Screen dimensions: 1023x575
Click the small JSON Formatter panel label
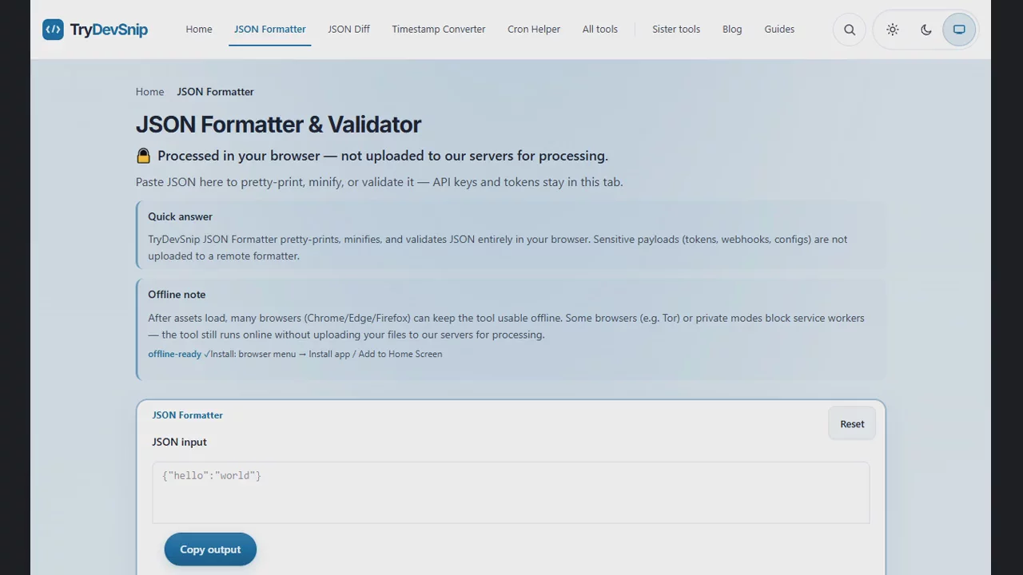[x=187, y=415]
